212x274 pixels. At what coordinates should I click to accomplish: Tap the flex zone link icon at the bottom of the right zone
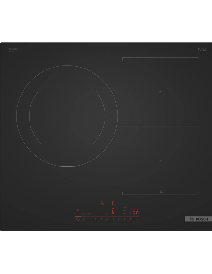tap(161, 192)
